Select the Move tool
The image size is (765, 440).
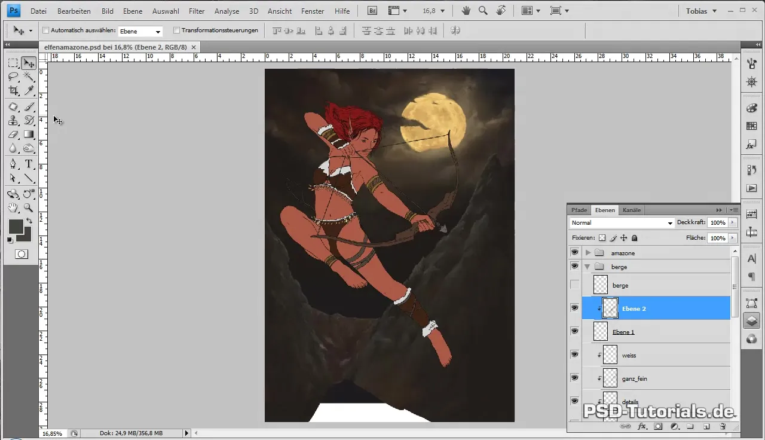tap(28, 63)
